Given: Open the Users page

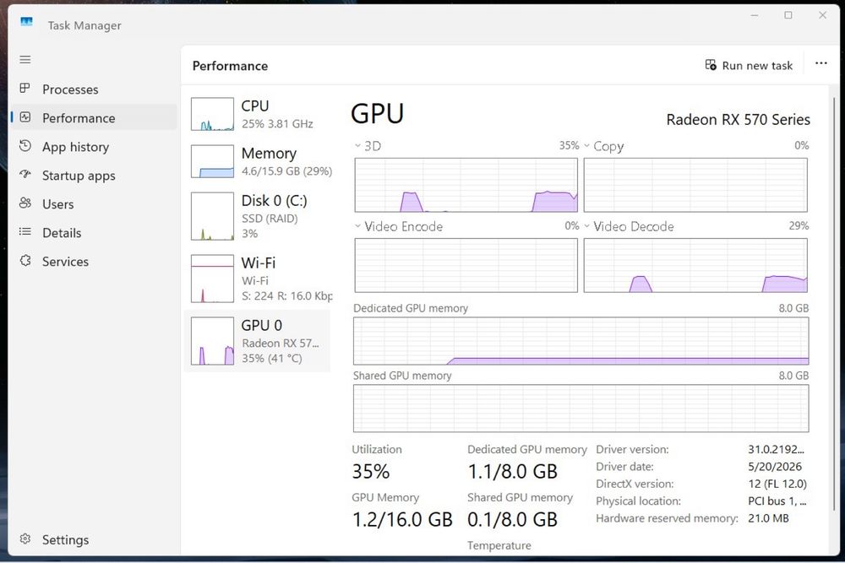Looking at the screenshot, I should (x=94, y=203).
